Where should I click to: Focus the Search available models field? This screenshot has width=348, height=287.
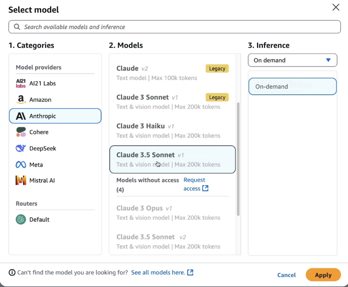coord(174,27)
